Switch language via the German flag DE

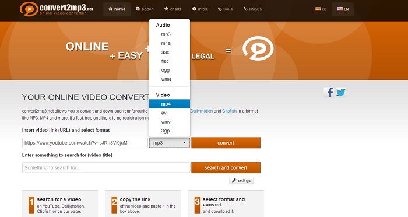click(321, 9)
